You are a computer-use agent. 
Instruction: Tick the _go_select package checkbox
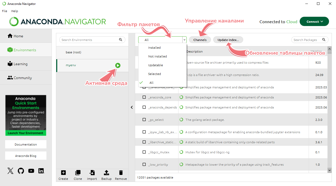[144, 120]
